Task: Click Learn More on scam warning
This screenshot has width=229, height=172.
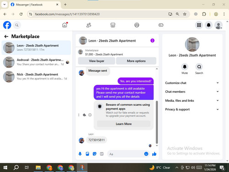Action: [x=124, y=124]
